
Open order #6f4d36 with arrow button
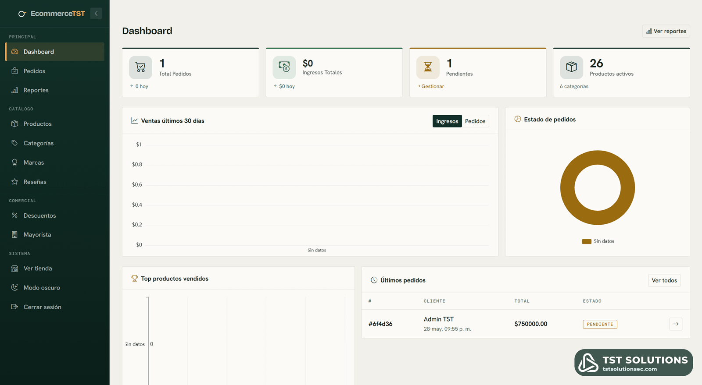point(676,324)
